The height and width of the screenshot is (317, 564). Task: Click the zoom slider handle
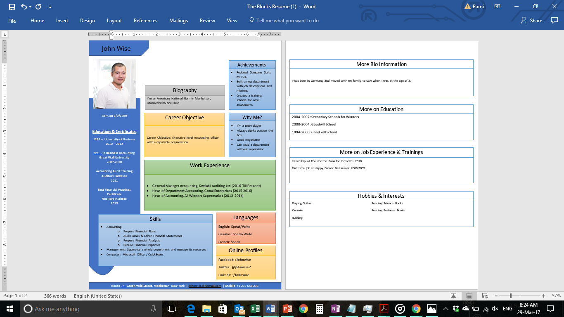(511, 296)
